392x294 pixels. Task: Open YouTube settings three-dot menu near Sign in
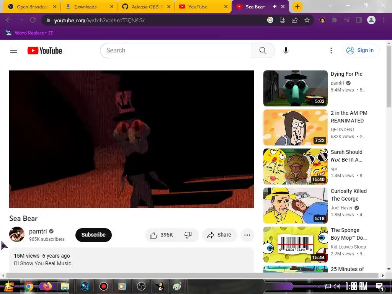pos(331,51)
